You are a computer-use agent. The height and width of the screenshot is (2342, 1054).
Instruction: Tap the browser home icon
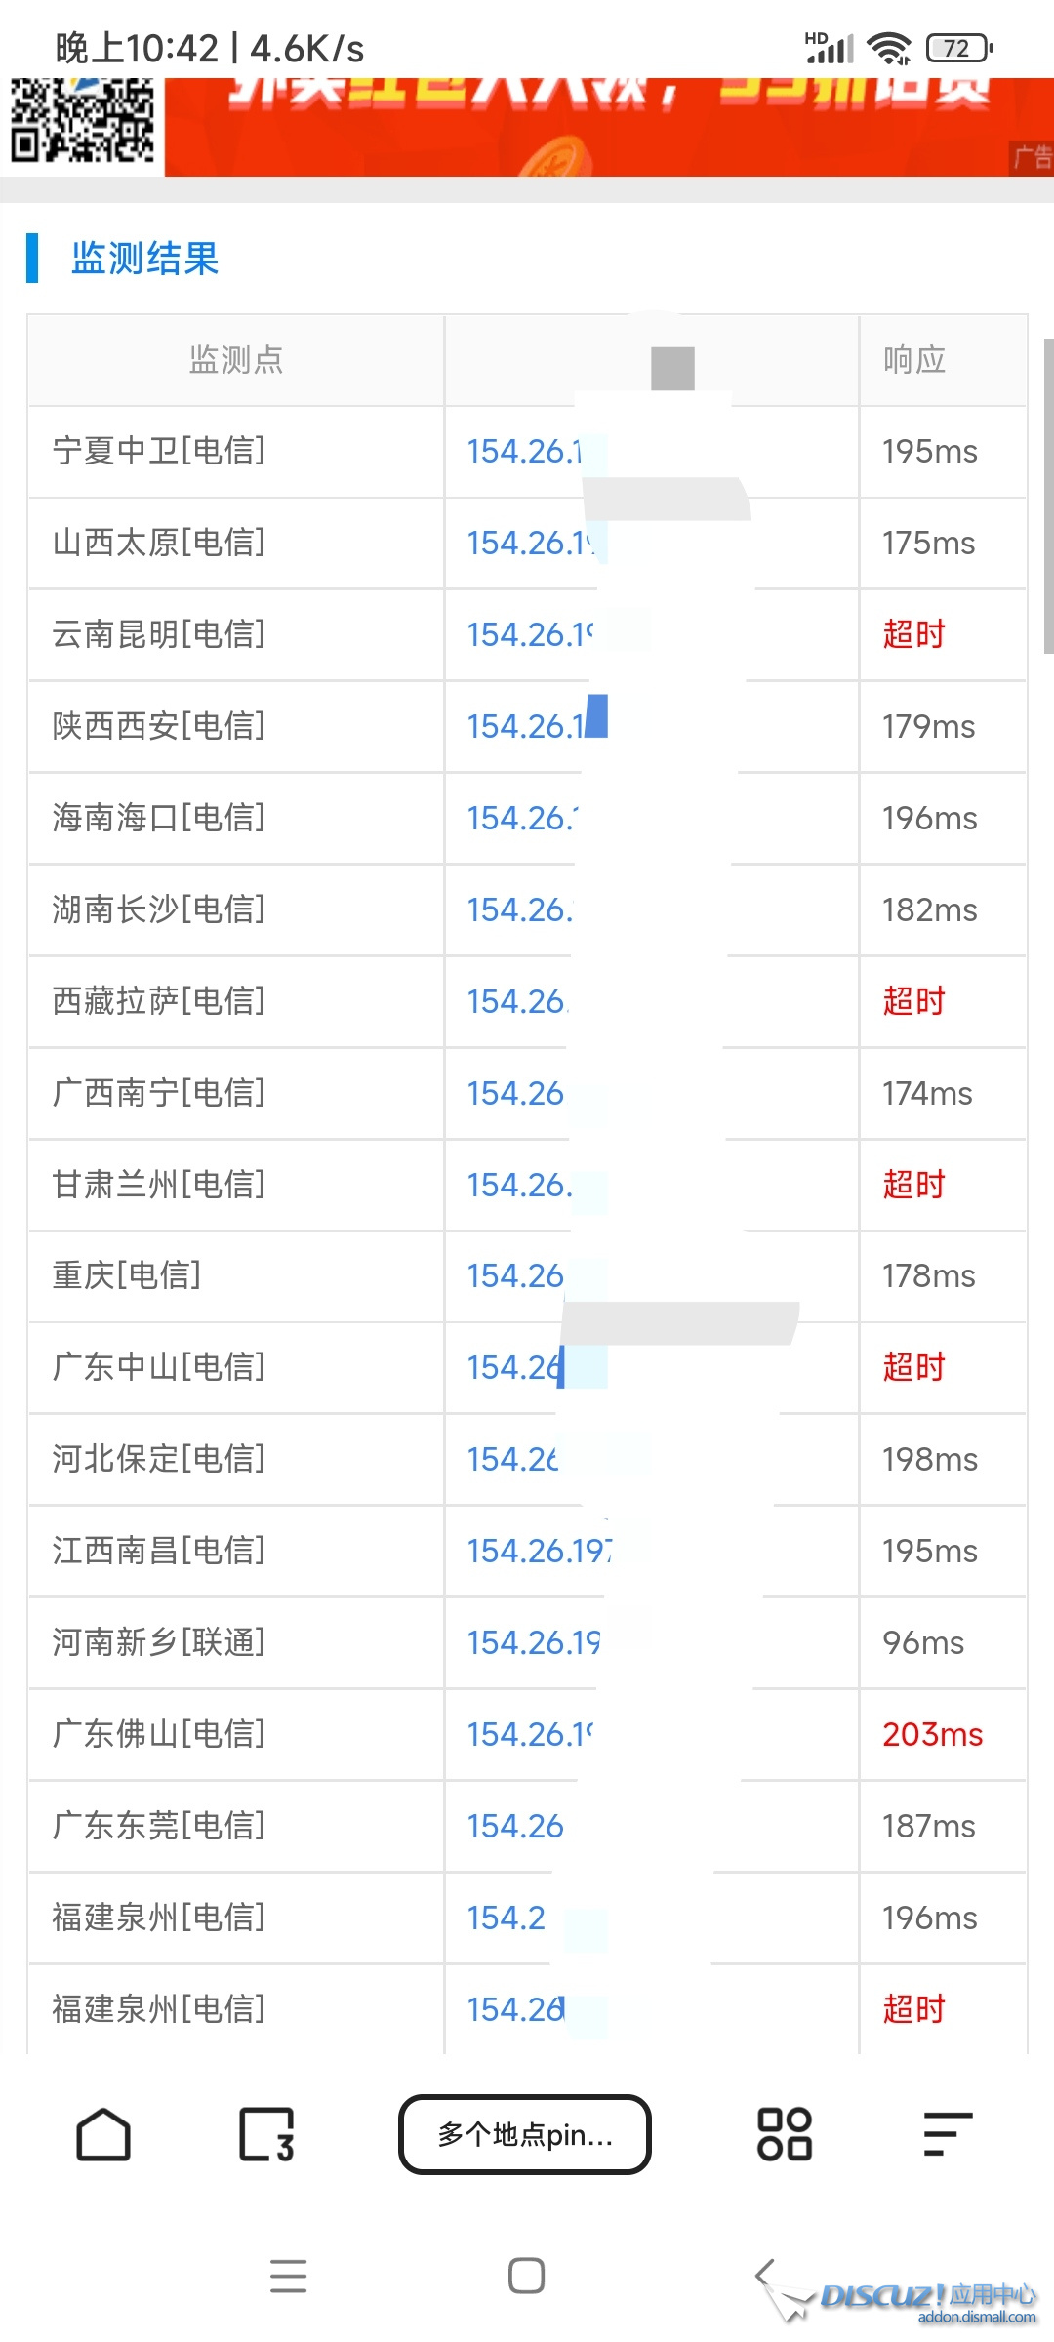(x=103, y=2135)
